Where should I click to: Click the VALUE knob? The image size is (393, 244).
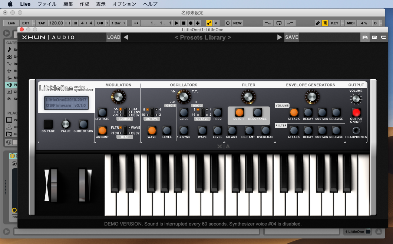66,124
